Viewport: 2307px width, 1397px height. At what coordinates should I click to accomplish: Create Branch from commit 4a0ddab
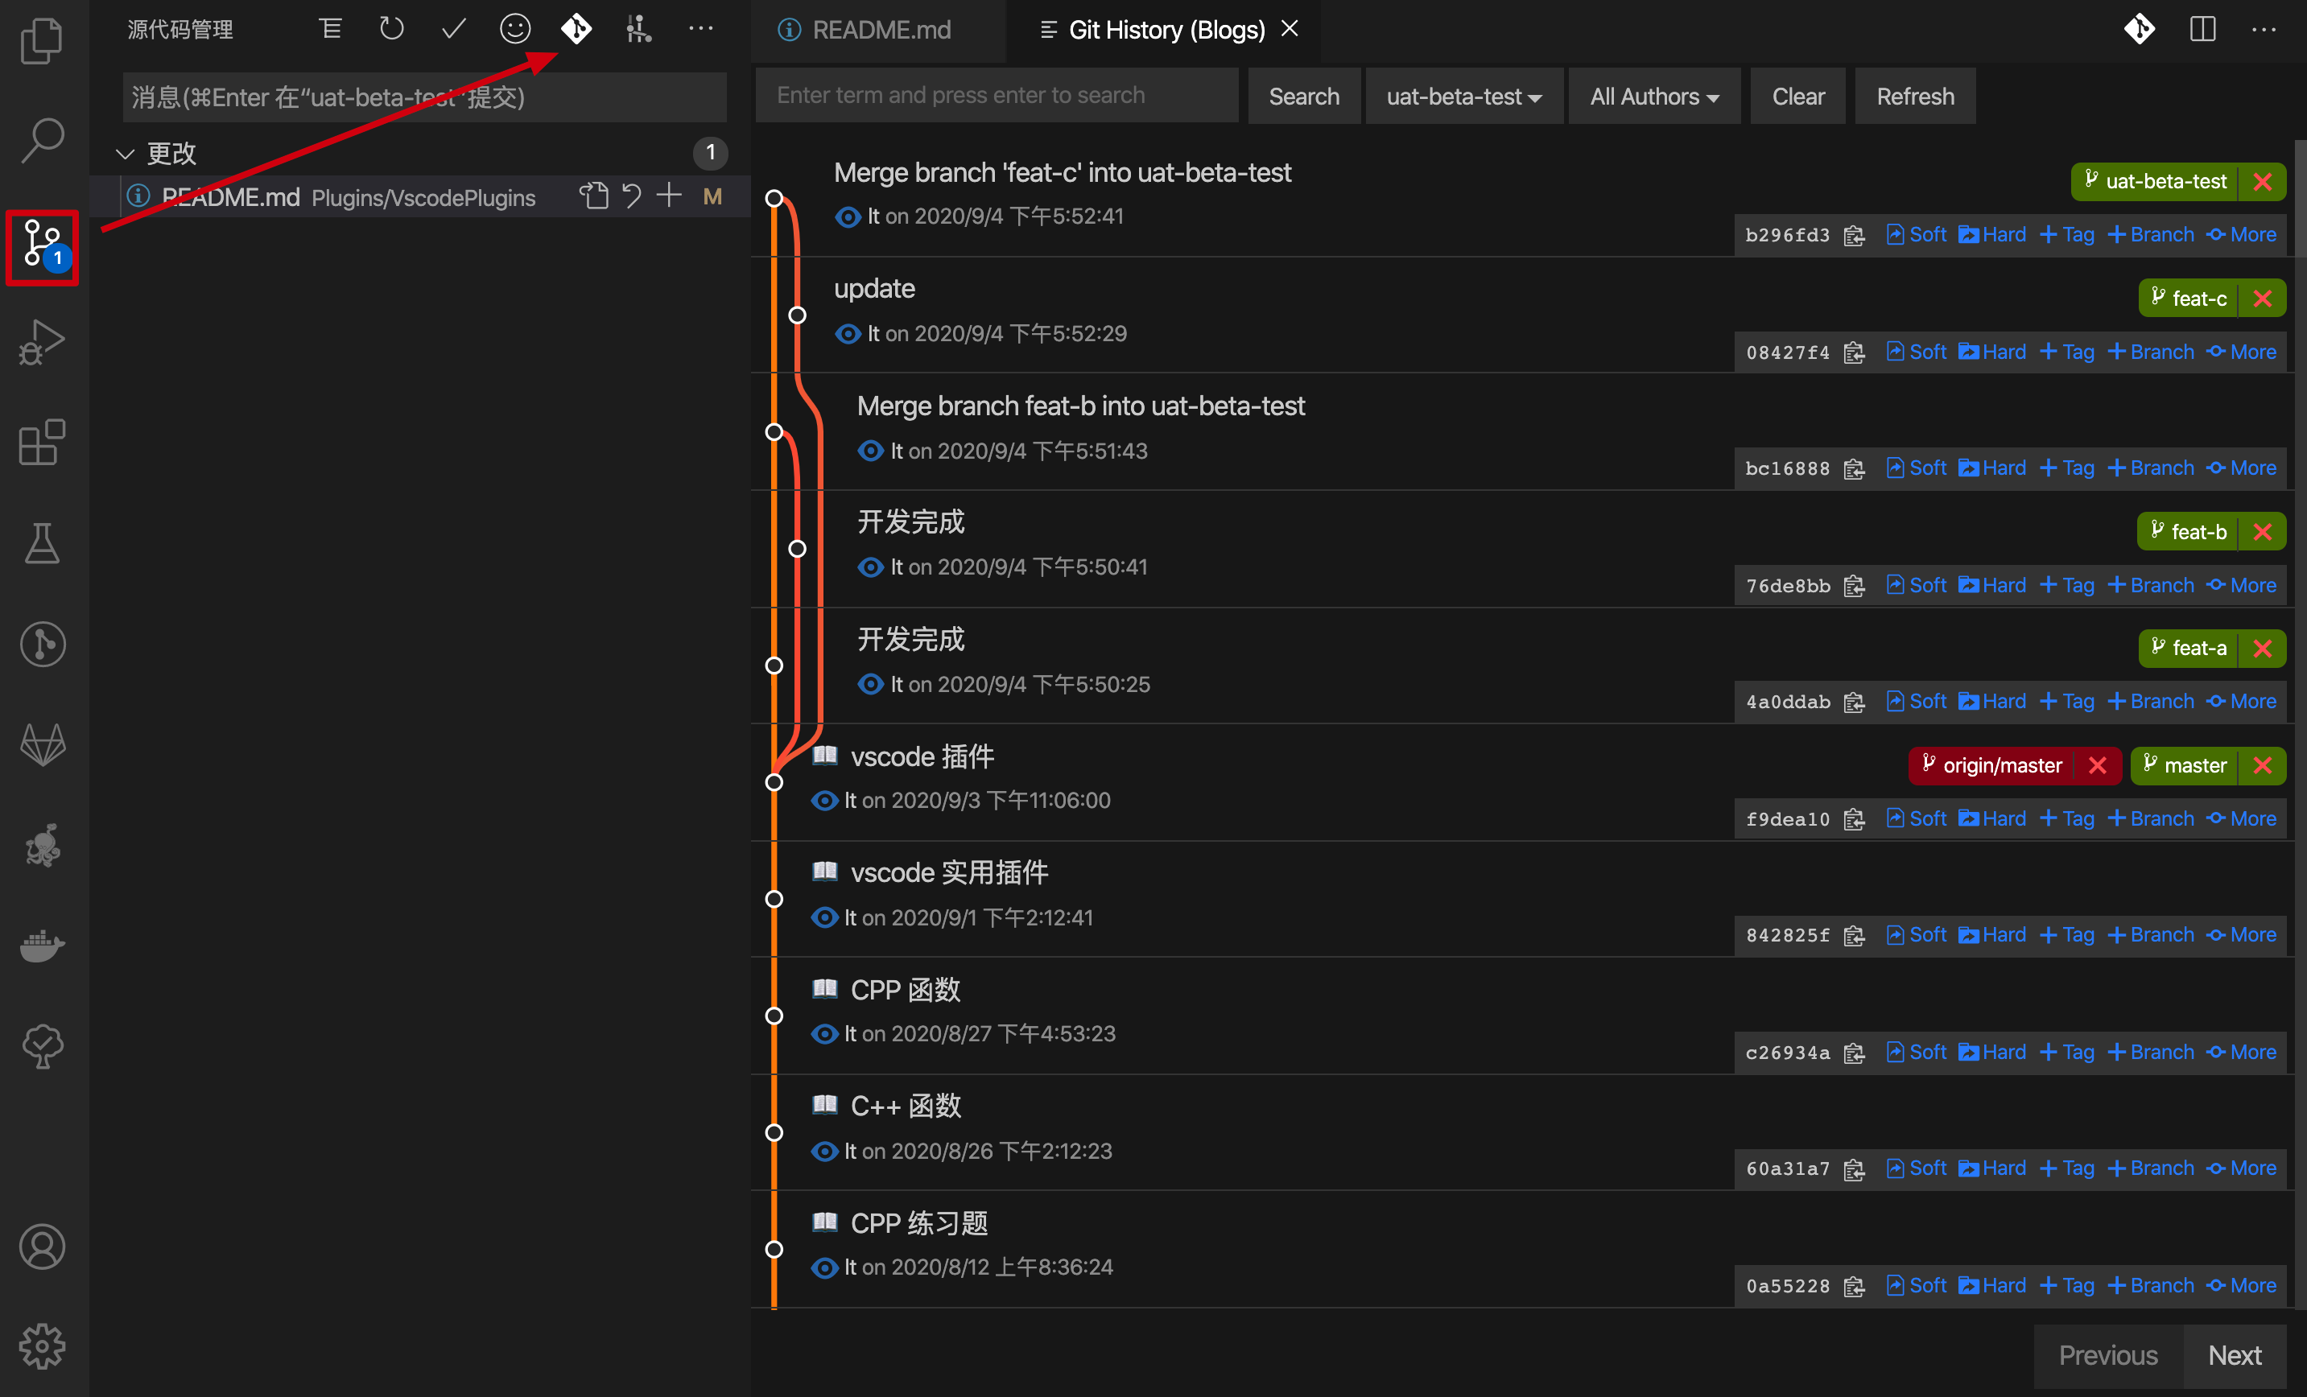(x=2151, y=700)
